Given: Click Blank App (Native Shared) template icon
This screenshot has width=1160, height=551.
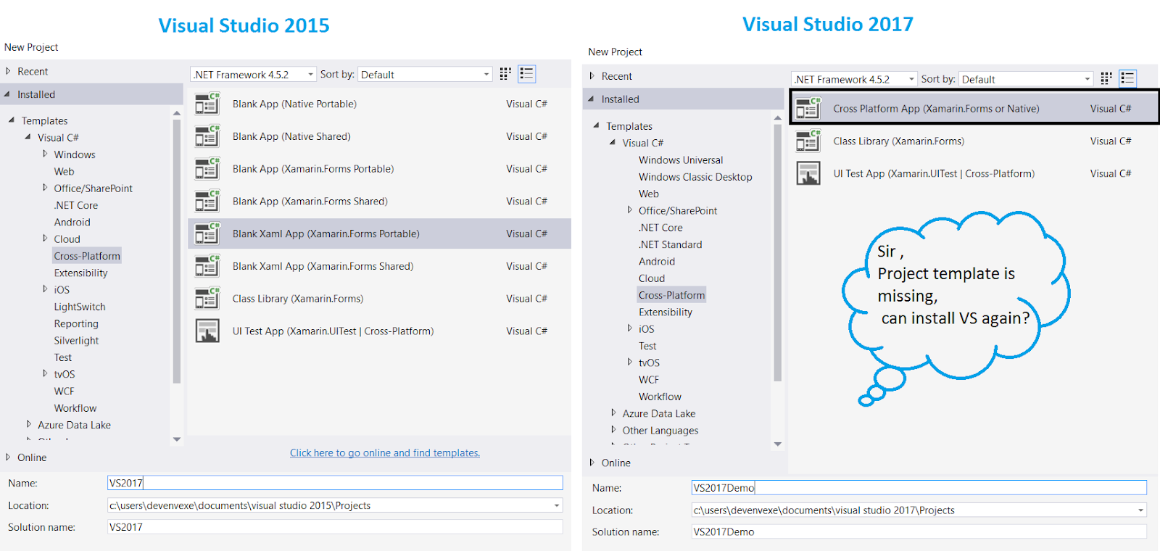Looking at the screenshot, I should pyautogui.click(x=207, y=136).
